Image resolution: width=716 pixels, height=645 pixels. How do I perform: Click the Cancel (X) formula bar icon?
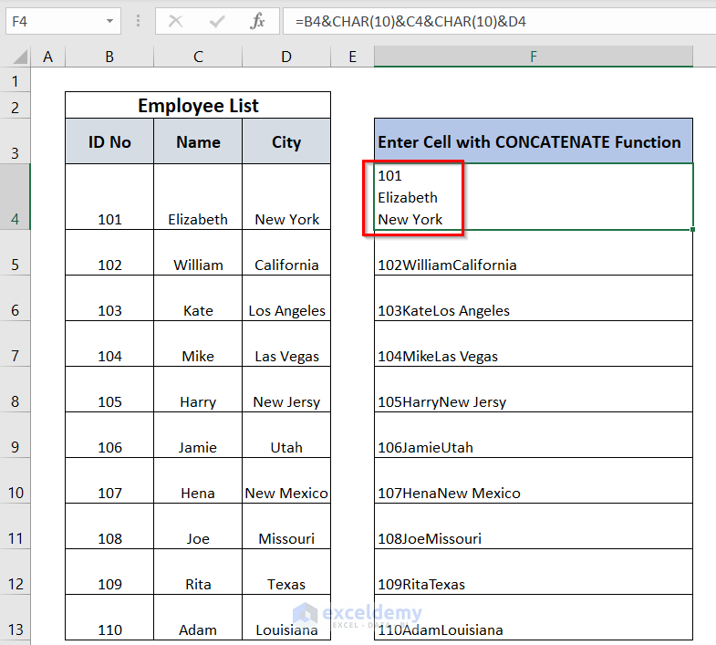pos(175,21)
